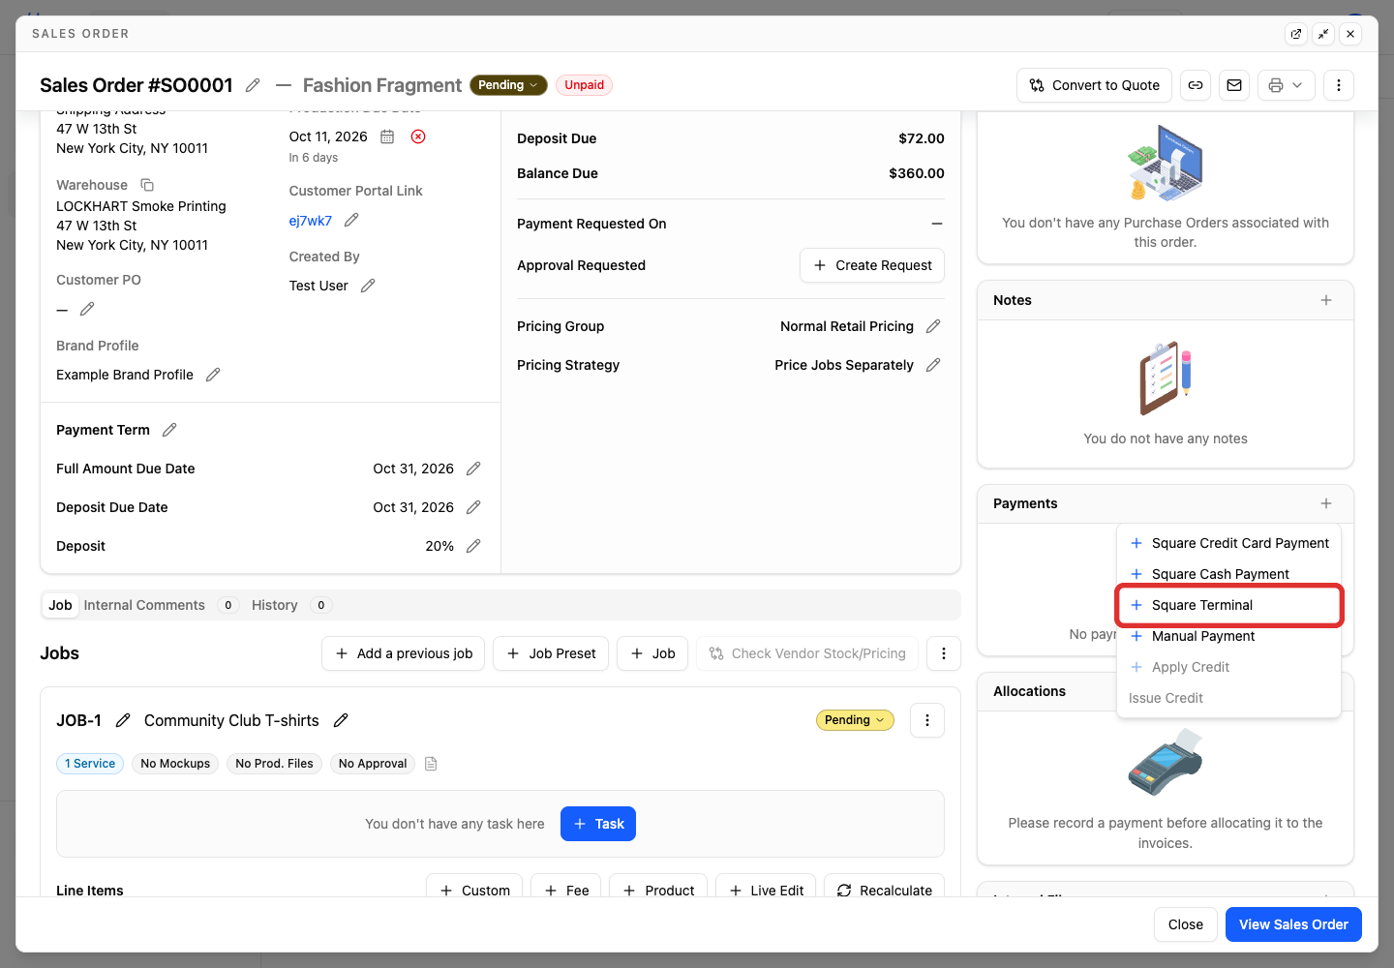The width and height of the screenshot is (1394, 968).
Task: Edit Price Jobs Separately strategy pencil
Action: click(933, 365)
